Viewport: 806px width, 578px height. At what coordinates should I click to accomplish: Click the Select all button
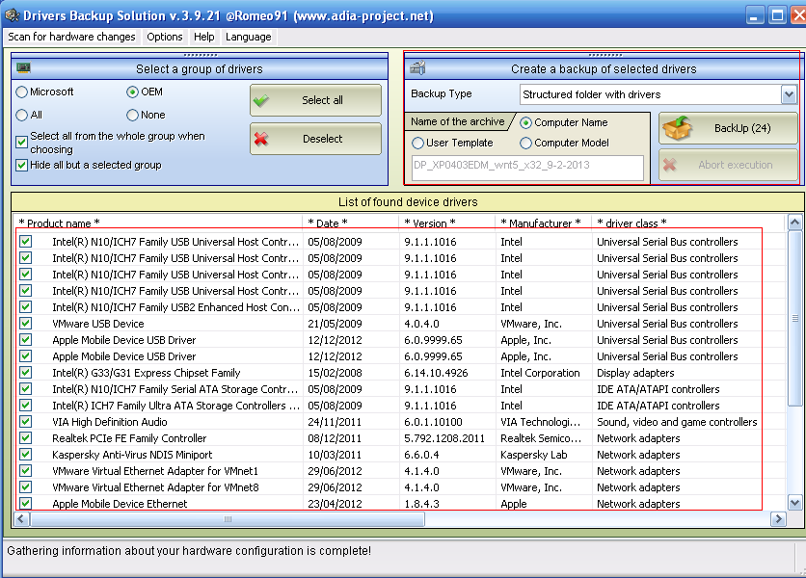point(315,100)
